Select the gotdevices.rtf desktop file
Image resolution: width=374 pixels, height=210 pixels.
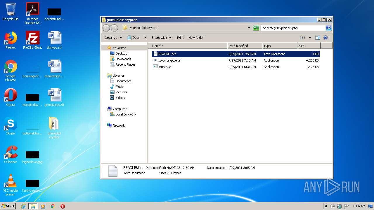(x=54, y=97)
